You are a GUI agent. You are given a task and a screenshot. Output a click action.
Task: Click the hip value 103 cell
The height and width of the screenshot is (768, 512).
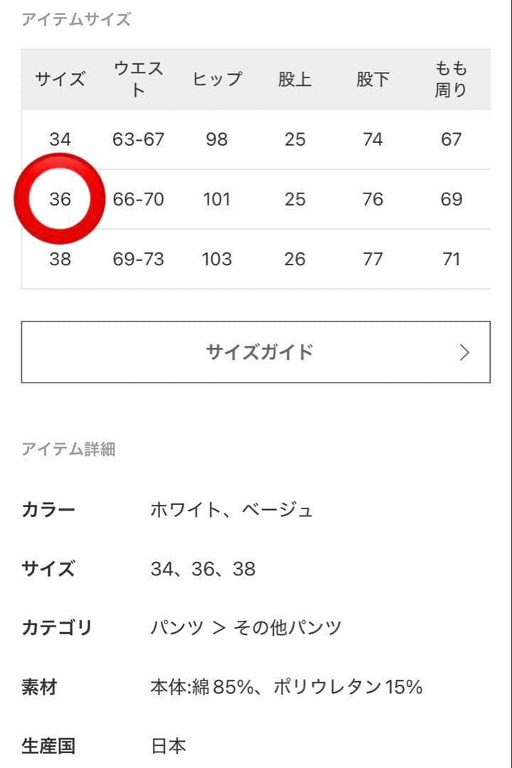point(216,259)
